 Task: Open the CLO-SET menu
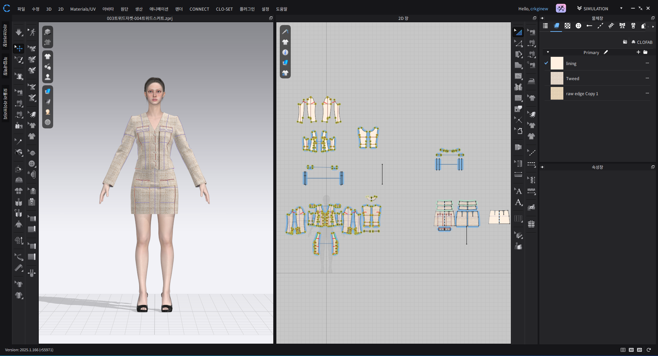click(x=224, y=9)
